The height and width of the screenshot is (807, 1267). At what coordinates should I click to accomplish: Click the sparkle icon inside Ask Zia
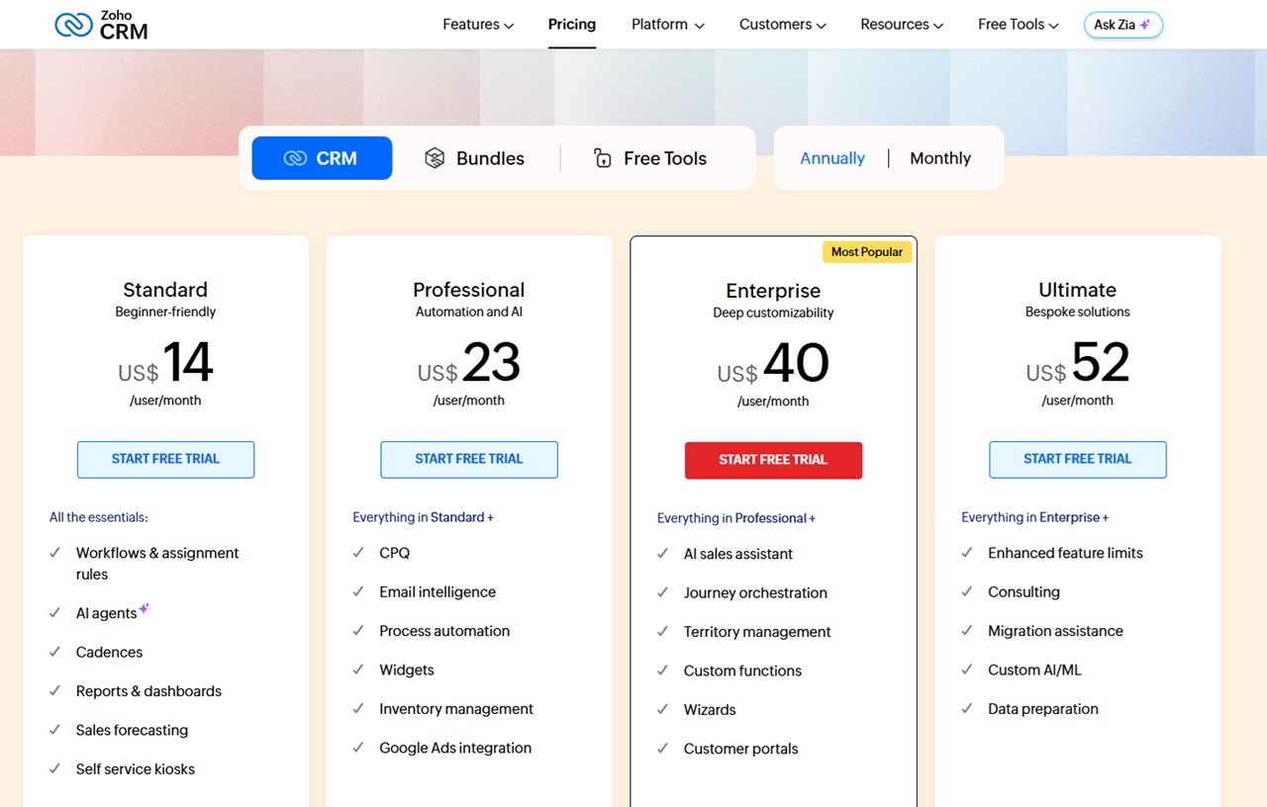point(1144,24)
